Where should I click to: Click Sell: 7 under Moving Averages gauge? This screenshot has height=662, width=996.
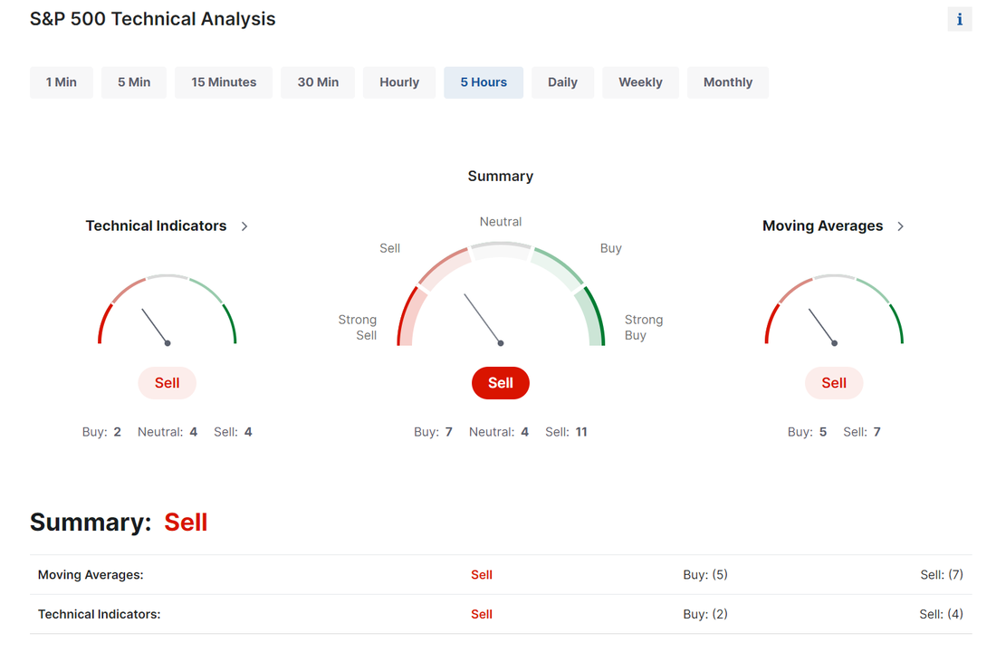point(862,432)
